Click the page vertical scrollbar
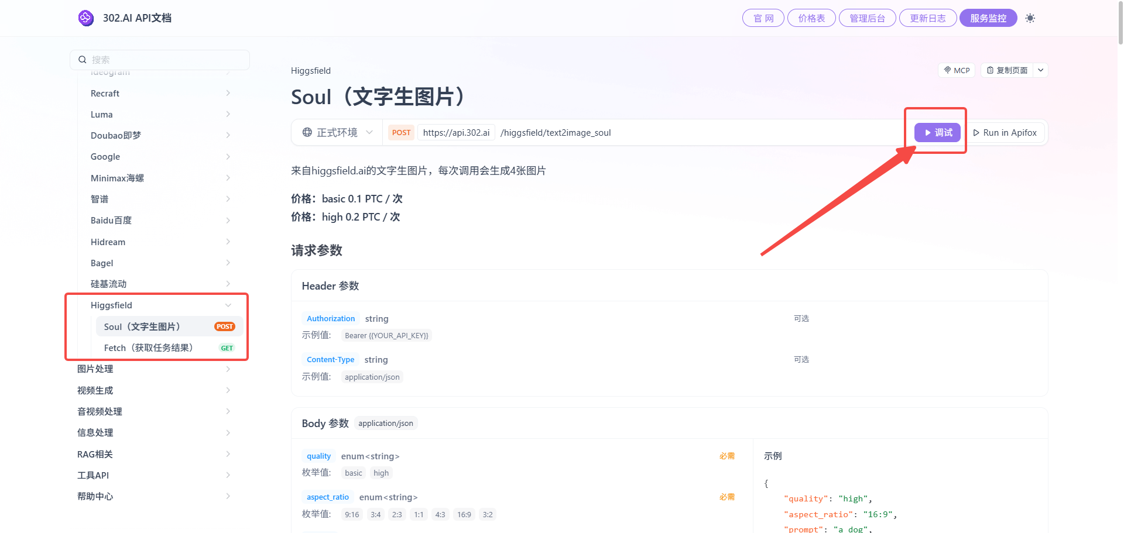Viewport: 1124px width, 533px height. [x=1120, y=22]
